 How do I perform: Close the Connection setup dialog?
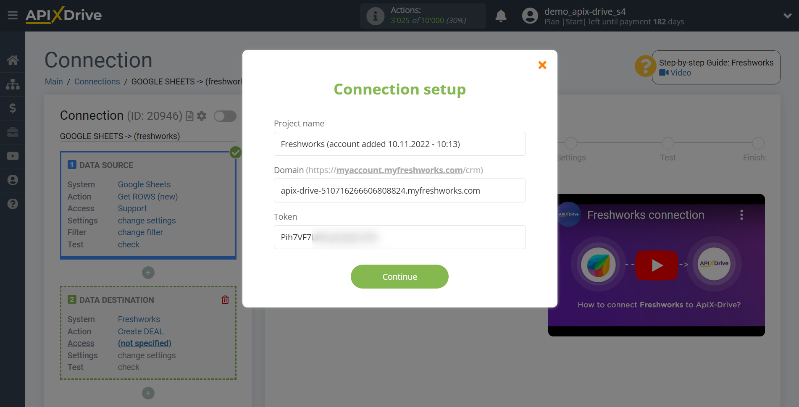tap(542, 65)
